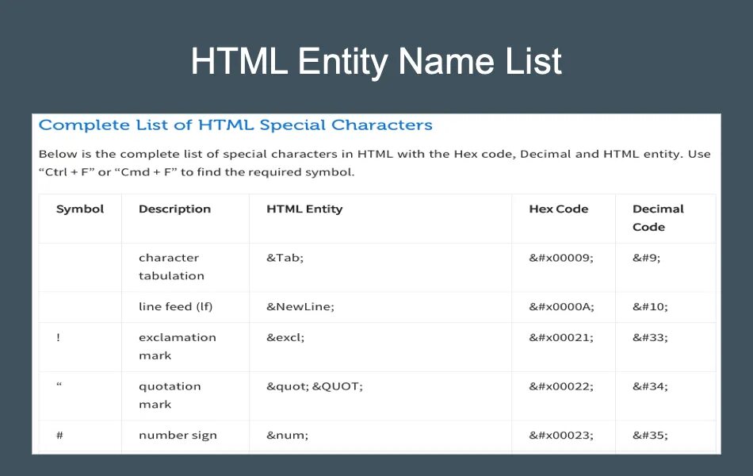Click the &NewLine; entity cell
This screenshot has height=476, width=753.
pos(300,307)
